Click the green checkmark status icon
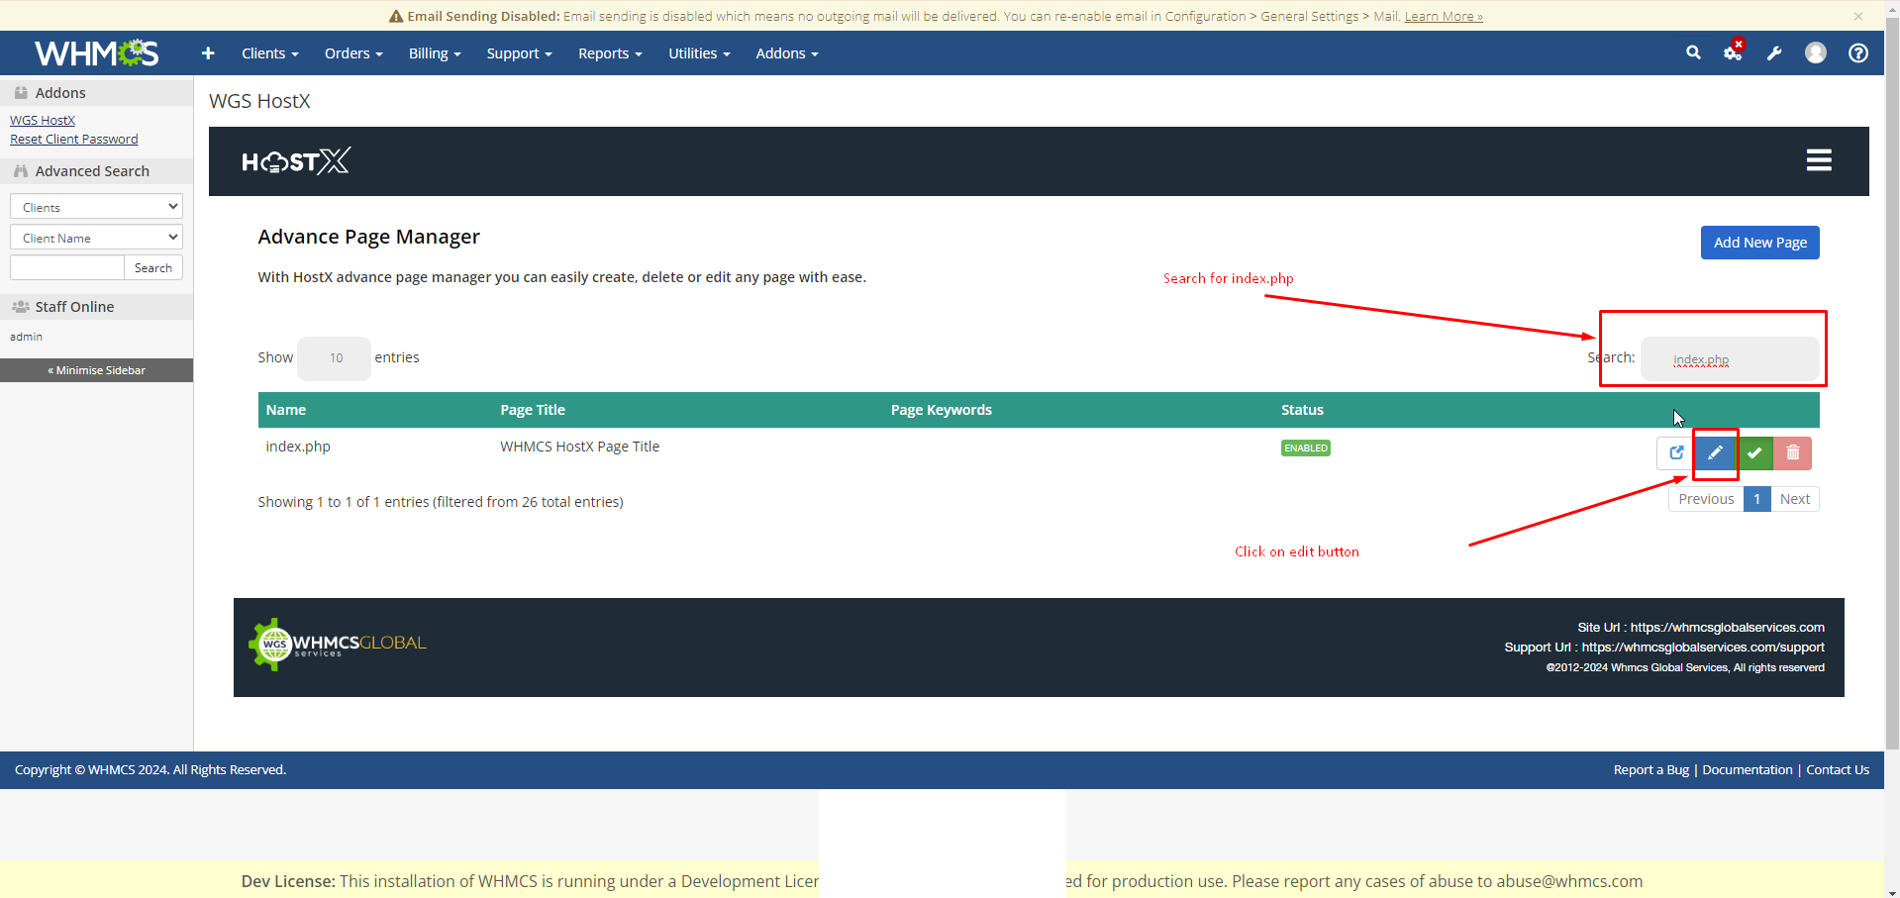Image resolution: width=1900 pixels, height=898 pixels. 1754,453
